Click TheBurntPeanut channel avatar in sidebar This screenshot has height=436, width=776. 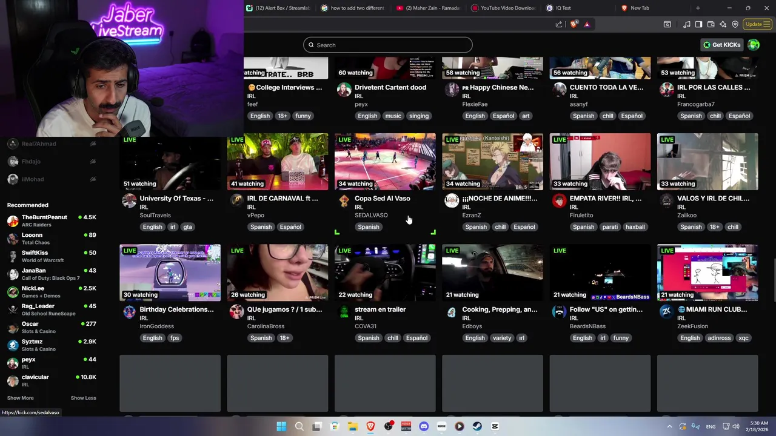pyautogui.click(x=13, y=220)
